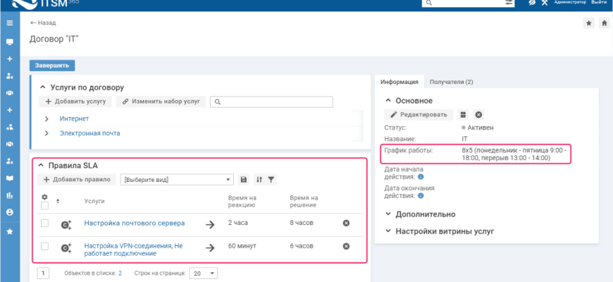Open the favorites star in left sidebar
The height and width of the screenshot is (282, 613).
coord(9,231)
